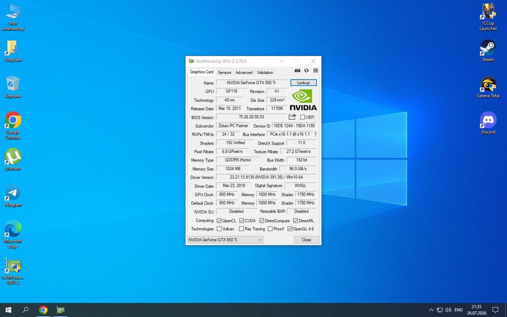Open Garena Total desktop icon

point(488,87)
